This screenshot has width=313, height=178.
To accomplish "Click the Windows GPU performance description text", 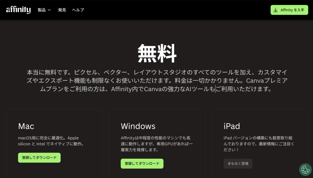I will [157, 144].
